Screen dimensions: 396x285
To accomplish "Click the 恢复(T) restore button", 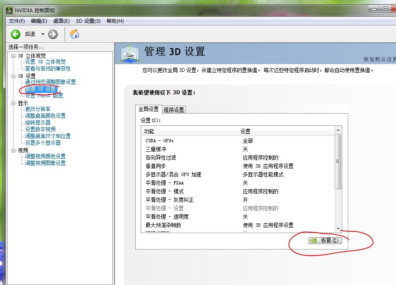I will (x=325, y=240).
